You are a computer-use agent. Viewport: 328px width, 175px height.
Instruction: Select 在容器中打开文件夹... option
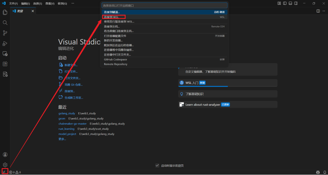[164, 55]
